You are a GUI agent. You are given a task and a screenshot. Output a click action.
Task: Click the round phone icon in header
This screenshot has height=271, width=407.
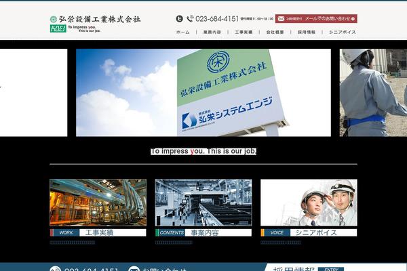(179, 19)
